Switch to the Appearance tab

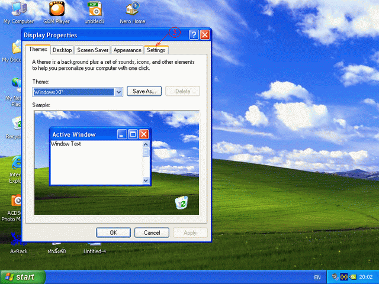click(x=127, y=50)
